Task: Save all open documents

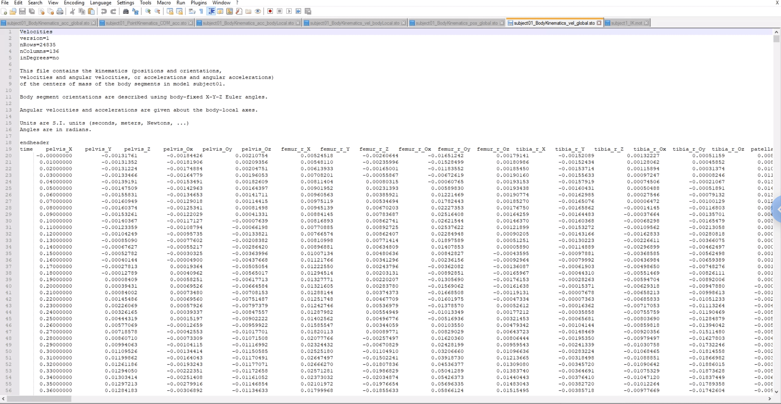Action: [x=31, y=12]
